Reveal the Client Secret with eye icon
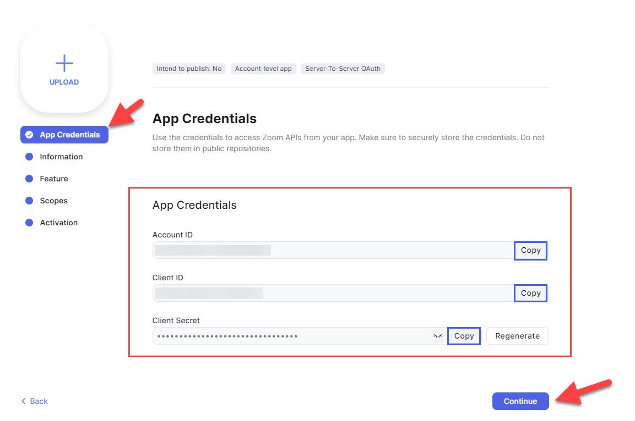The height and width of the screenshot is (421, 635). point(438,336)
